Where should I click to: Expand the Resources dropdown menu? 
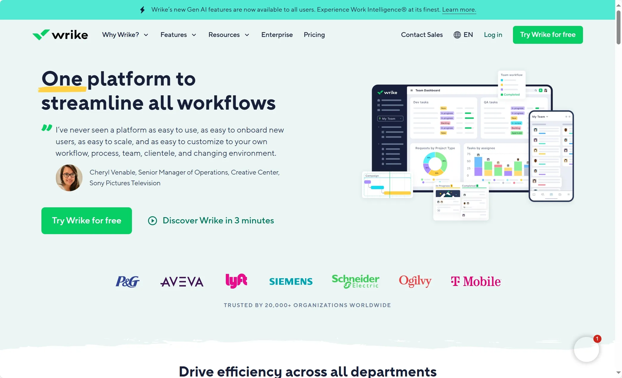(x=228, y=35)
